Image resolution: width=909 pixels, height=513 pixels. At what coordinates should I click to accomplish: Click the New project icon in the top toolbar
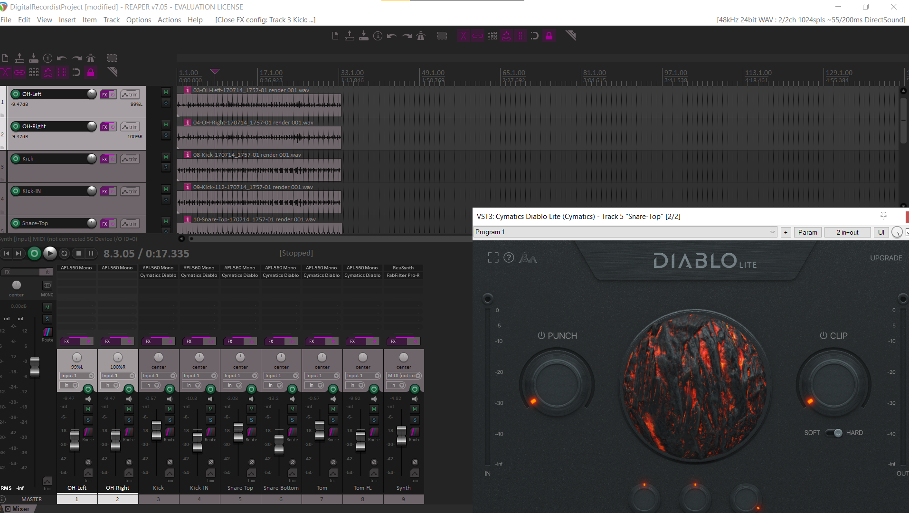pyautogui.click(x=335, y=36)
